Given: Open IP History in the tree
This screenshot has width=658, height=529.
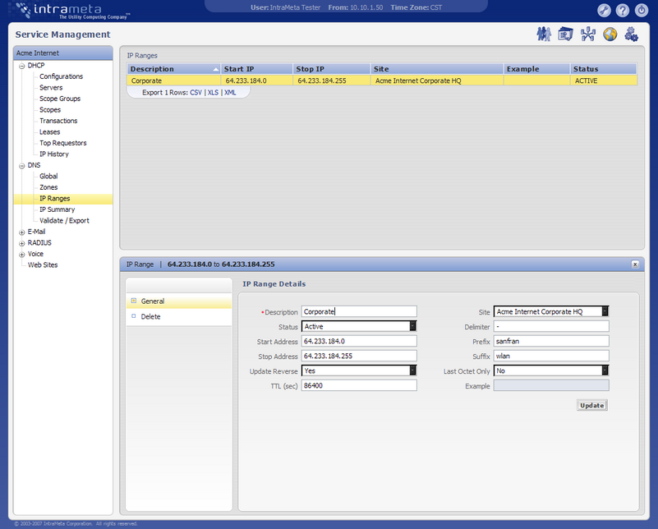Looking at the screenshot, I should 53,154.
